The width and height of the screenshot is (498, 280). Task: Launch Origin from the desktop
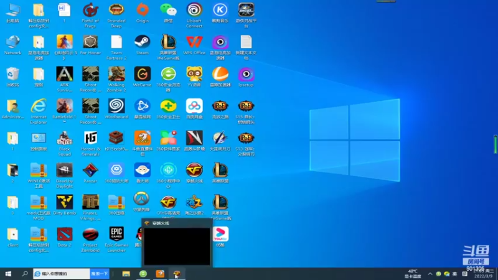pos(143,12)
